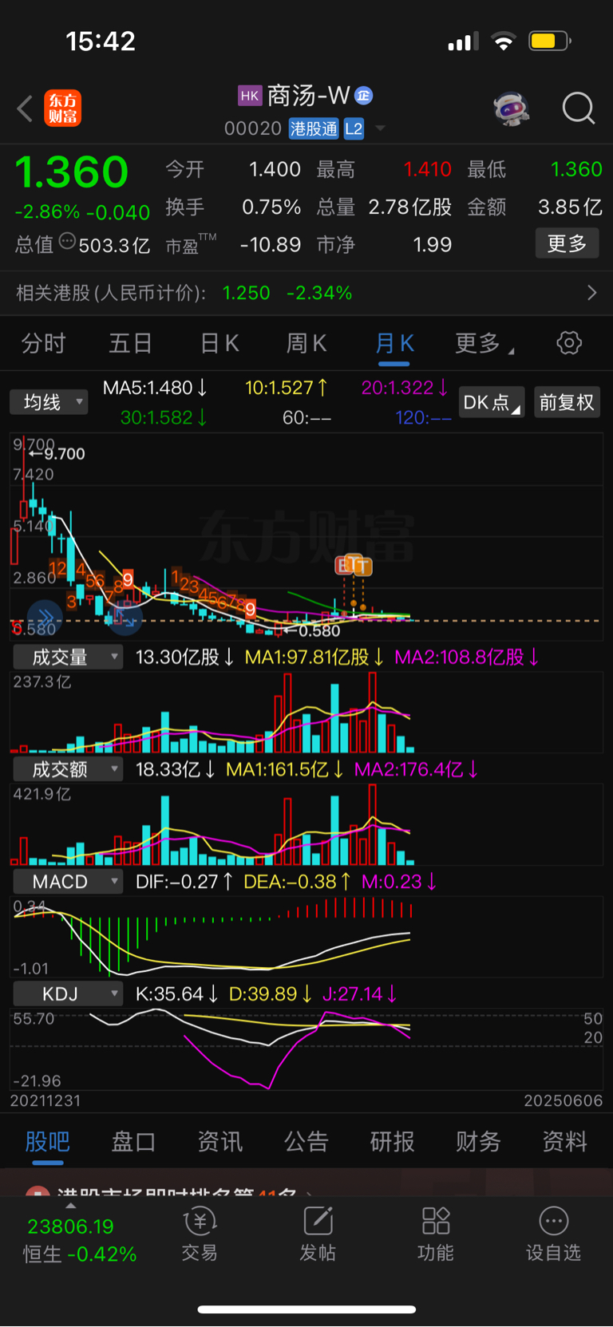Select the 财务 tab
This screenshot has height=1327, width=613.
[x=478, y=1142]
